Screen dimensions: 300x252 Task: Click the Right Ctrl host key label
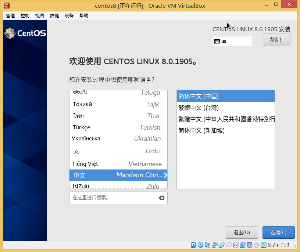pos(278,245)
